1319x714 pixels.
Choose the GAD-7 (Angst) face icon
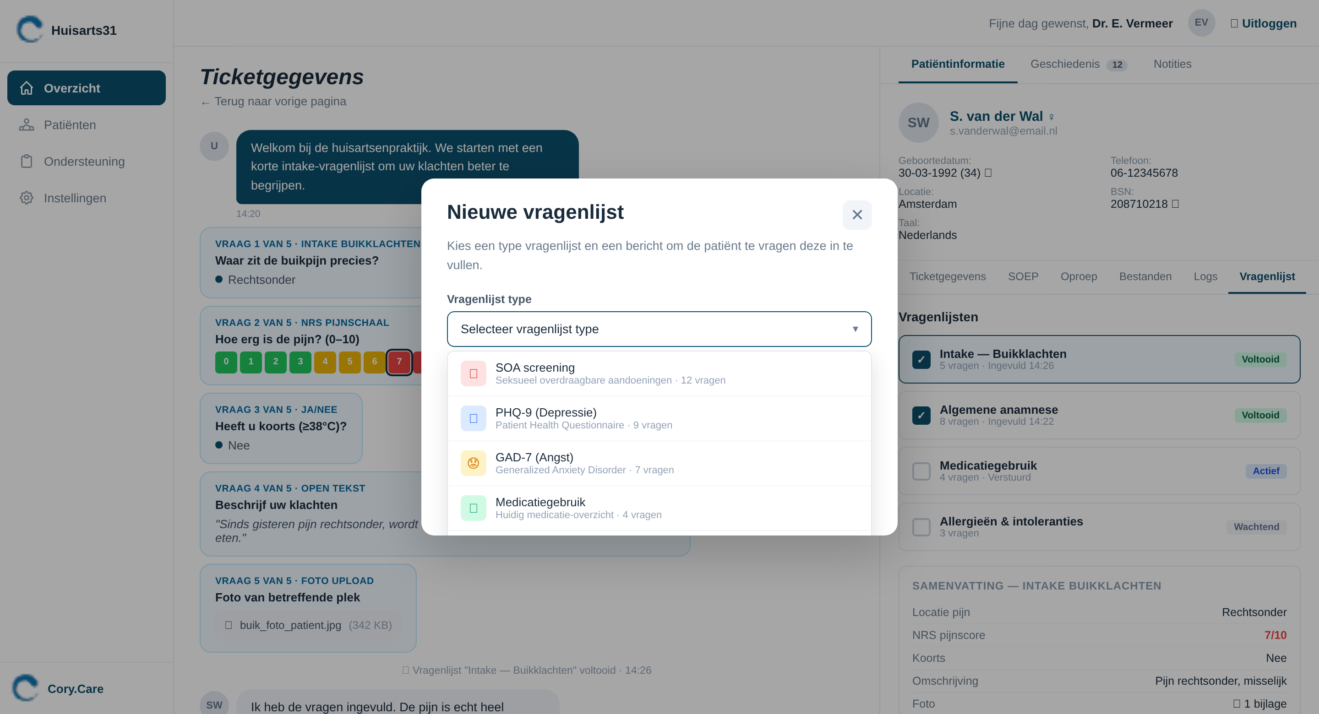[x=473, y=463]
